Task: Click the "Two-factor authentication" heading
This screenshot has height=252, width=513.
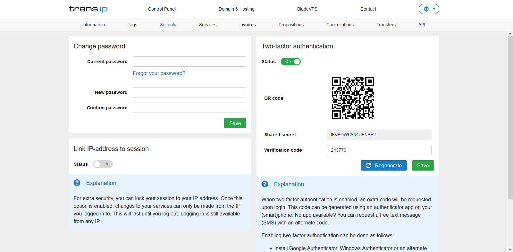Action: coord(297,46)
